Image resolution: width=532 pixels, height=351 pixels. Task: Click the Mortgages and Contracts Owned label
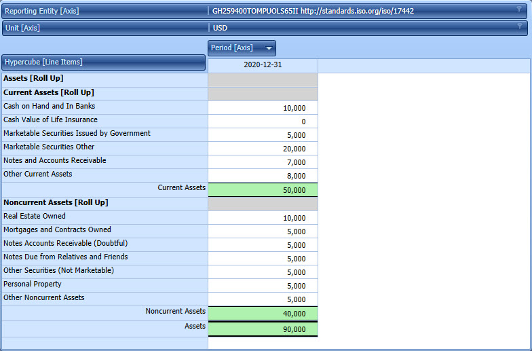pyautogui.click(x=57, y=229)
